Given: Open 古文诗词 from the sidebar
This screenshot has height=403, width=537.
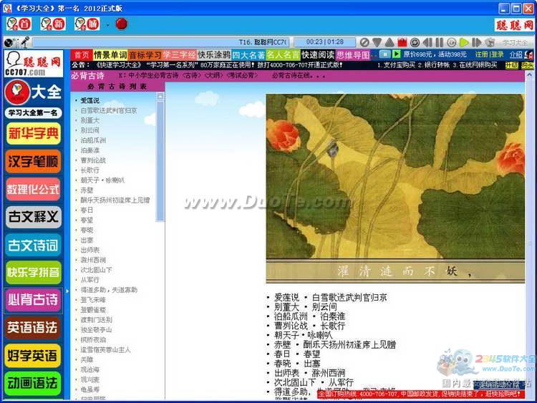Looking at the screenshot, I should (33, 245).
